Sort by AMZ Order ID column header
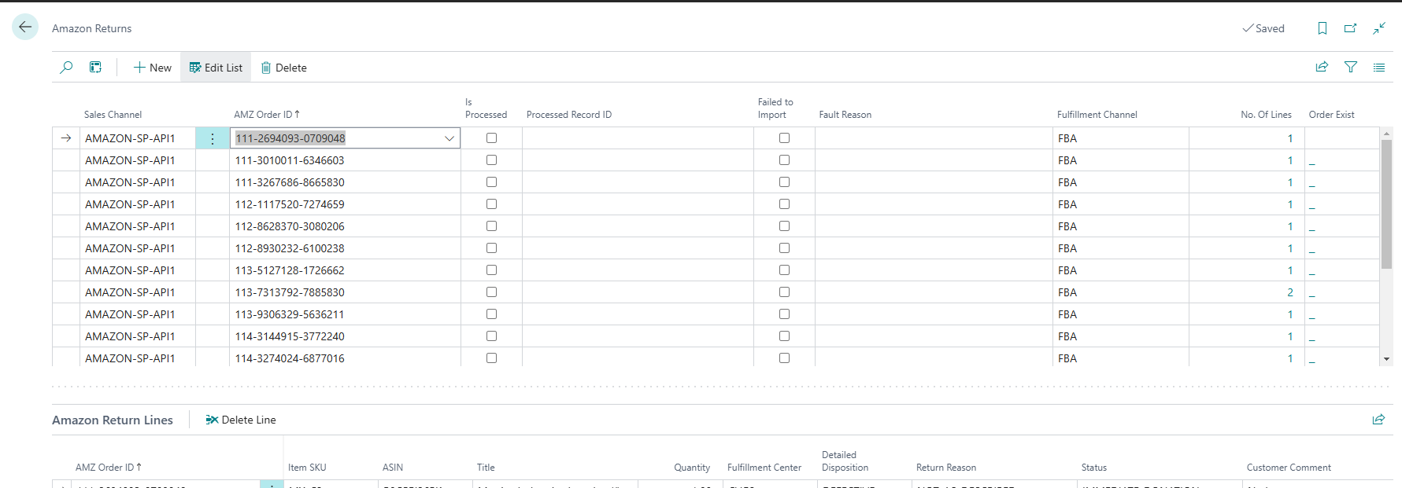This screenshot has width=1402, height=488. click(x=267, y=115)
